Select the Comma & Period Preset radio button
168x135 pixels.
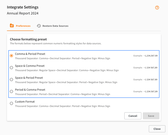tap(11, 56)
